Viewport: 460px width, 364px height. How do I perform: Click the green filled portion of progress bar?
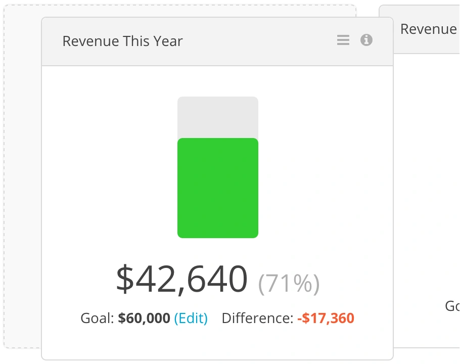[x=218, y=188]
